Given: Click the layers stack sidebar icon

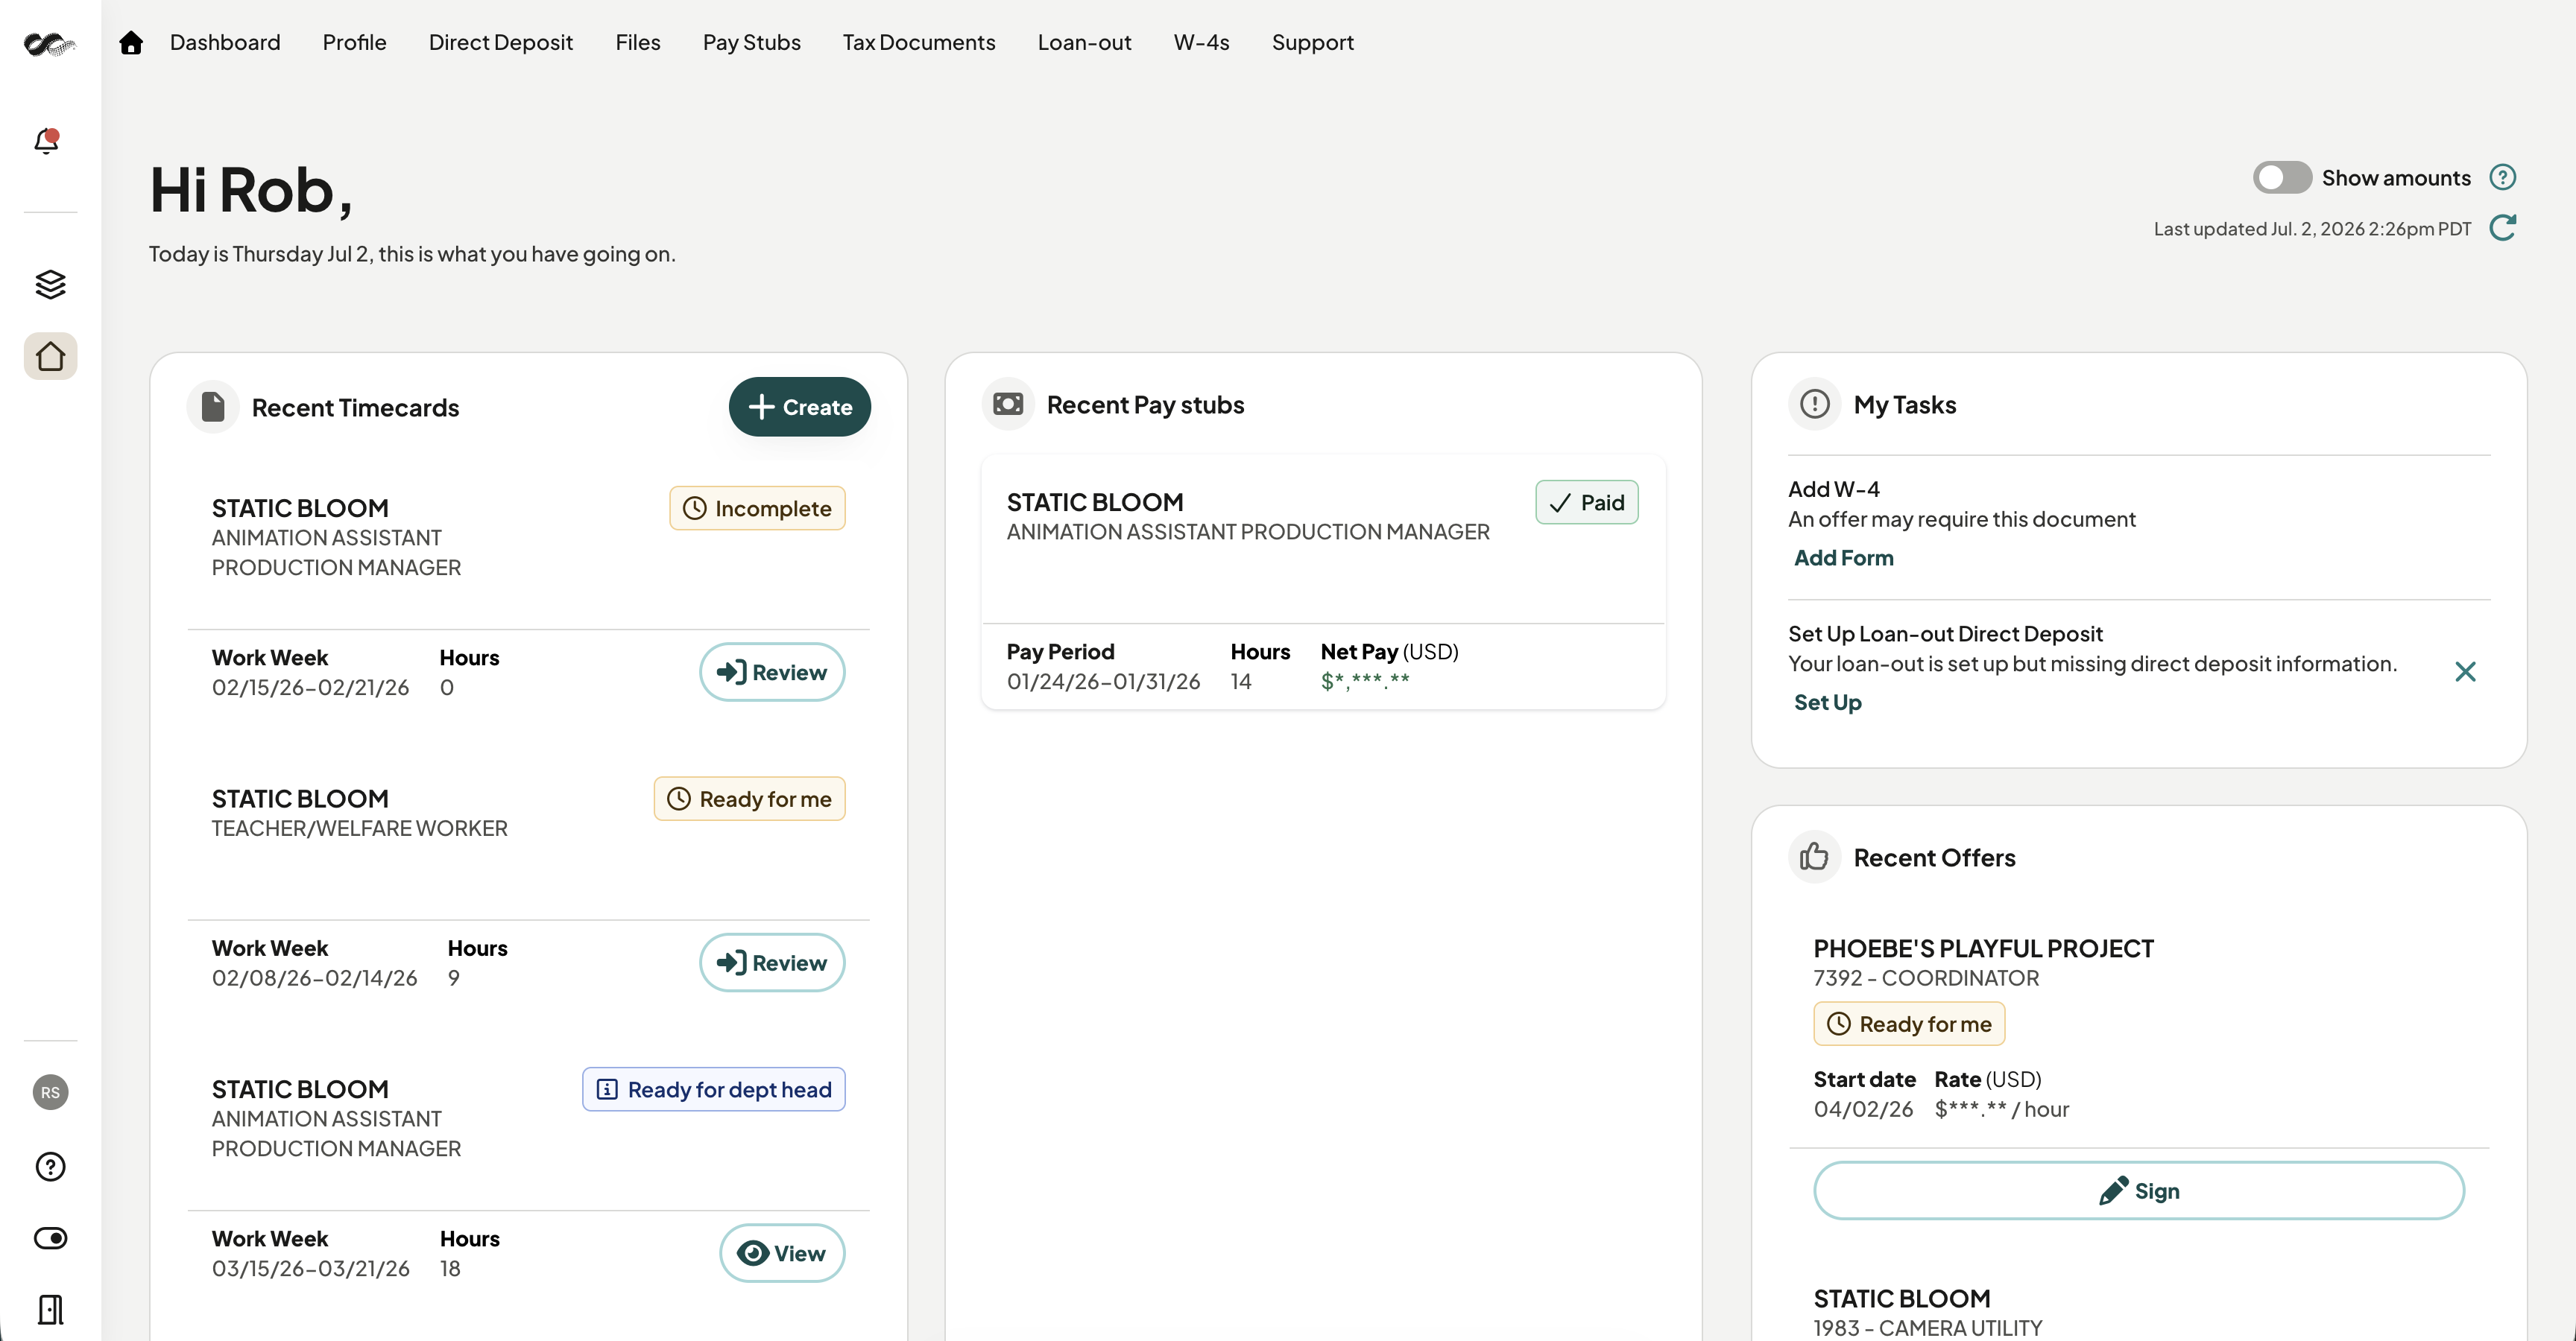Looking at the screenshot, I should (50, 285).
